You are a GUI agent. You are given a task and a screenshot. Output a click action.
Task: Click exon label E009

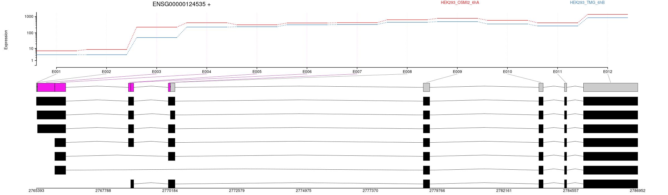click(457, 72)
